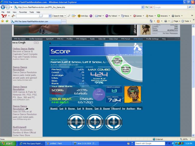
Task: Click the RedOctane ad link
Action: click(x=20, y=127)
